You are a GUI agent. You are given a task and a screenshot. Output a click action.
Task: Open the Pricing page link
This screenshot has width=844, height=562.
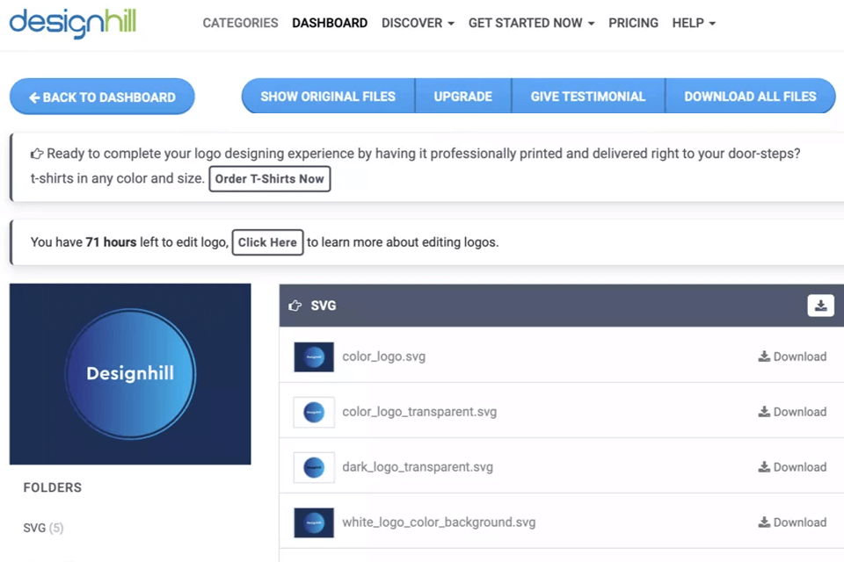pos(633,23)
